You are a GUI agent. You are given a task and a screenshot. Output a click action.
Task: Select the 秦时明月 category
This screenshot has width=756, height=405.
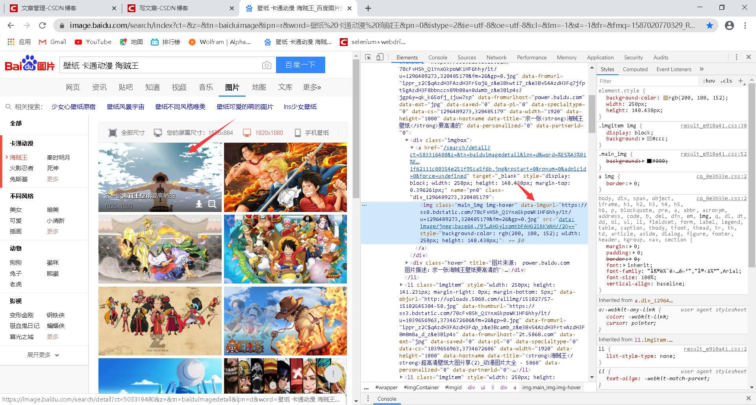58,157
